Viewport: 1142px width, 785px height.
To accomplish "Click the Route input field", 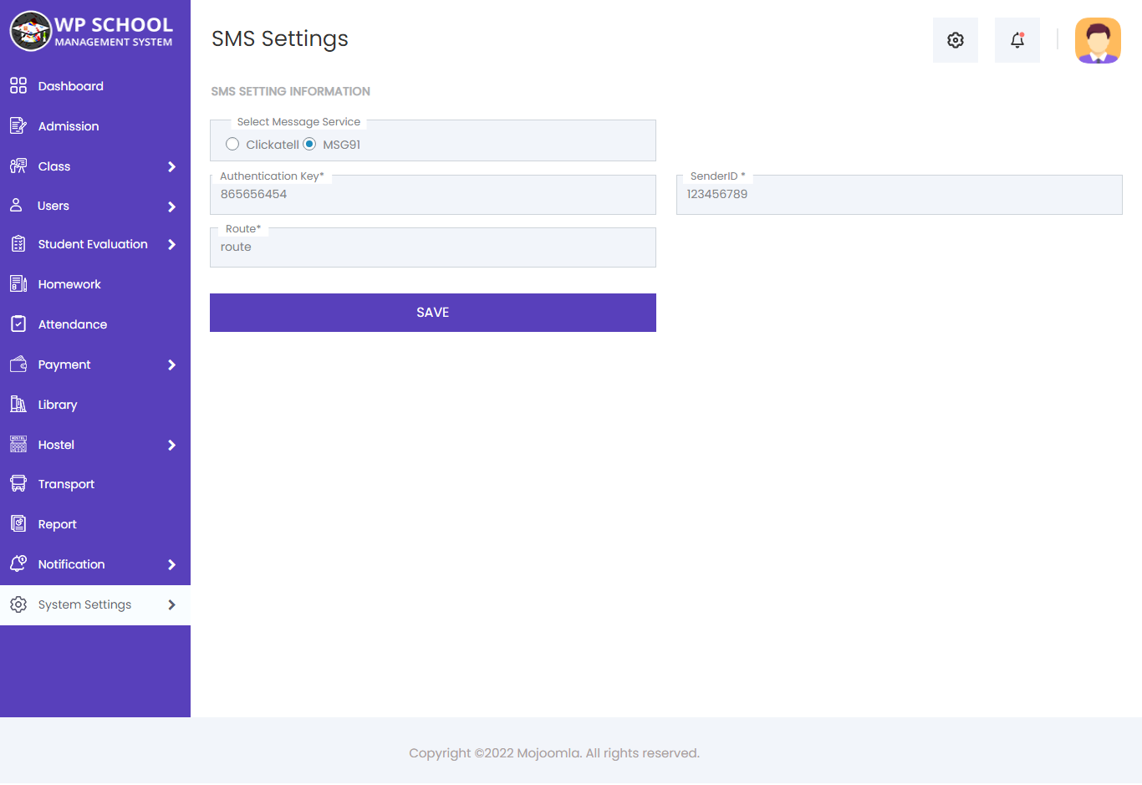I will (433, 247).
